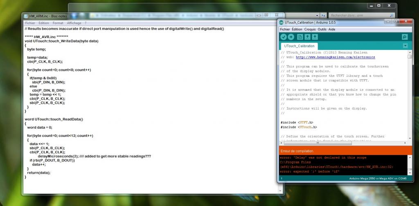
Task: Click scroll-down arrow of Arduino code editor
Action: 410,139
